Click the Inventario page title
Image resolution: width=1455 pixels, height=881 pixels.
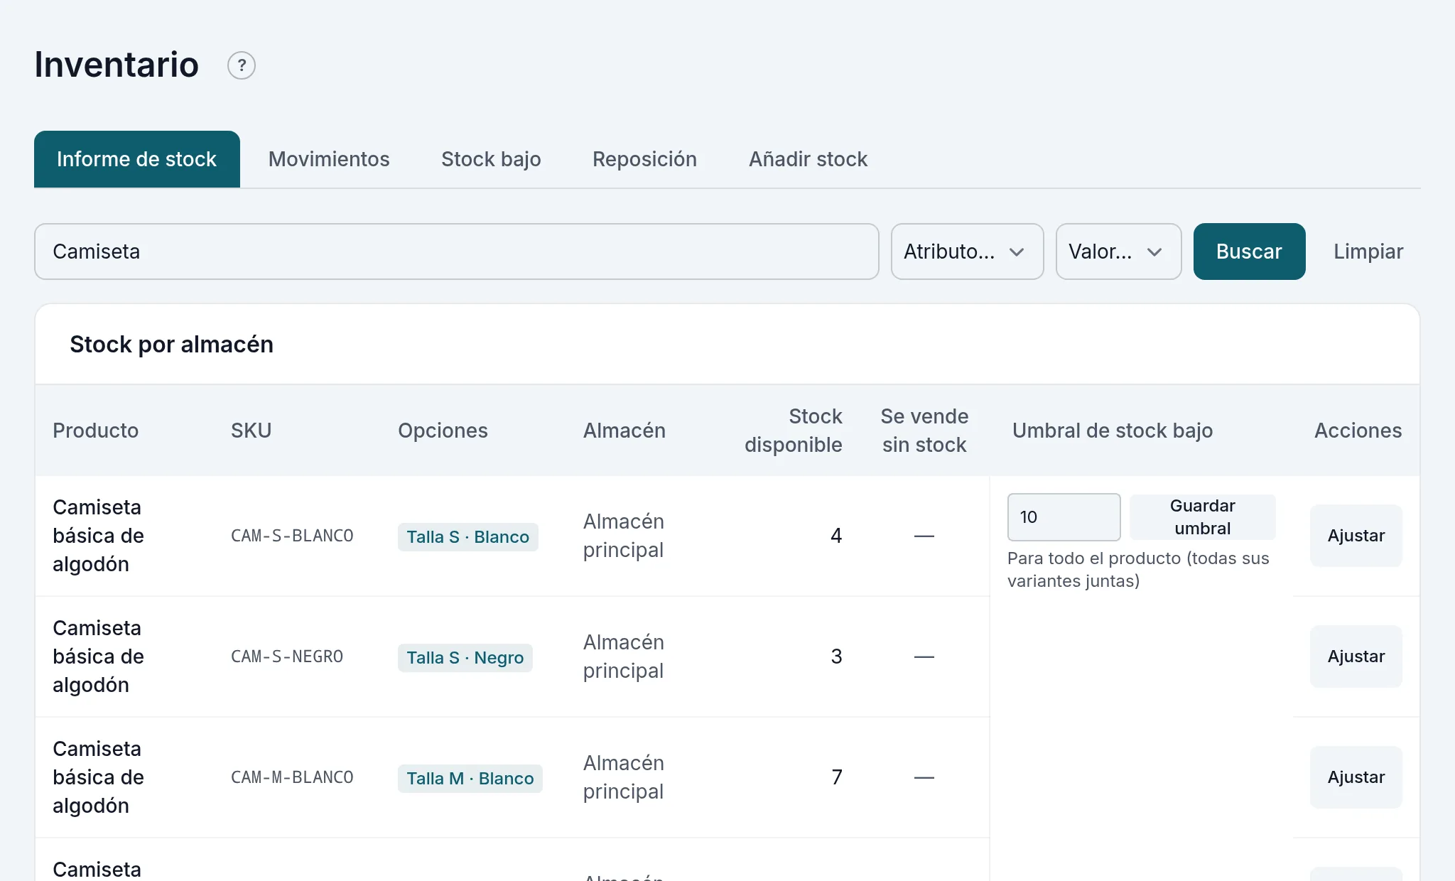[x=117, y=65]
